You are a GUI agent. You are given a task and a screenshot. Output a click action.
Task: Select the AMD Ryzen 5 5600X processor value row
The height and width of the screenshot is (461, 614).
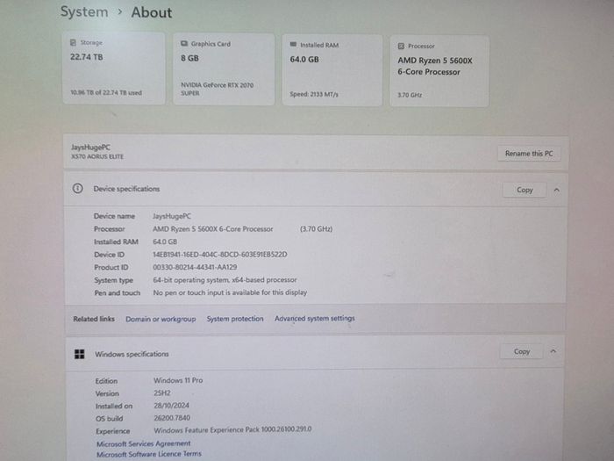[x=212, y=229]
